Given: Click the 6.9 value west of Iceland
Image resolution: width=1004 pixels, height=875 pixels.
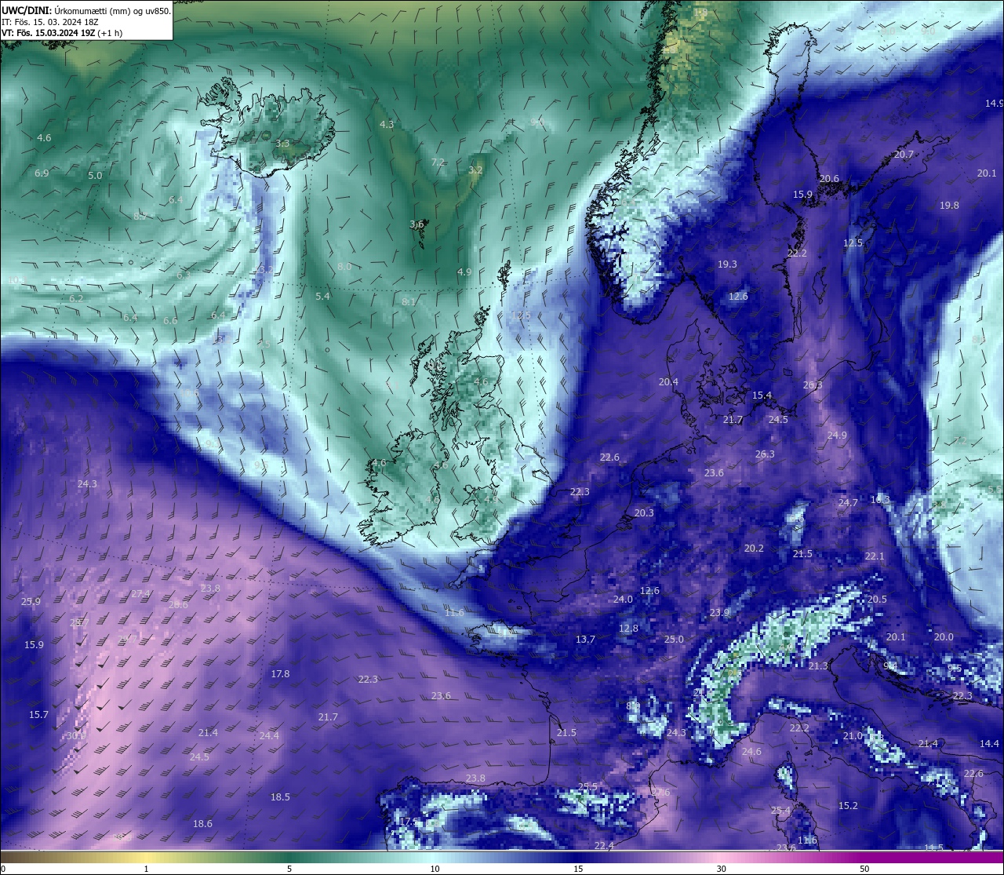Looking at the screenshot, I should click(x=42, y=173).
